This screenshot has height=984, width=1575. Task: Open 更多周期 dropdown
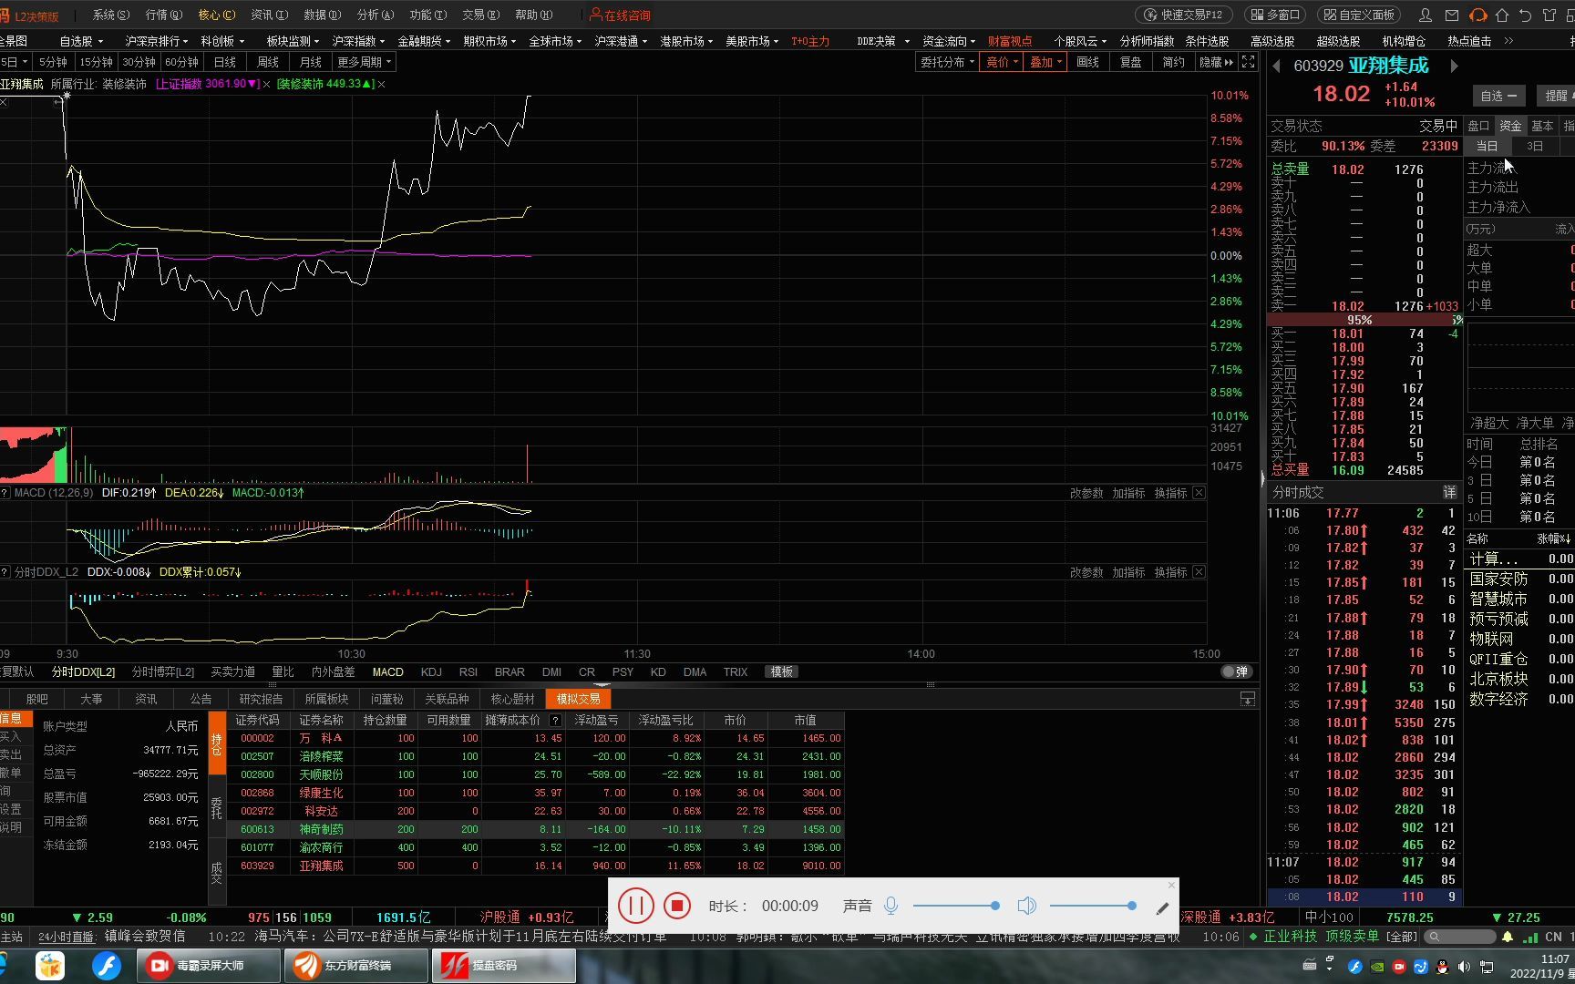click(364, 62)
